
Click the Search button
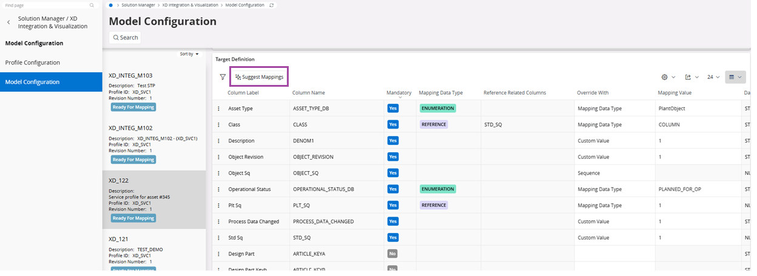(125, 38)
